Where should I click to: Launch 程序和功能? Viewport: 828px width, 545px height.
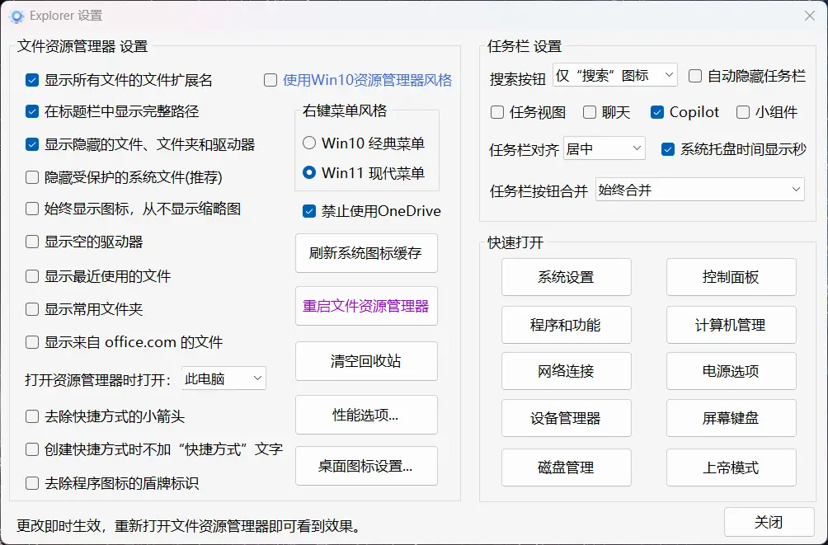[x=566, y=325]
